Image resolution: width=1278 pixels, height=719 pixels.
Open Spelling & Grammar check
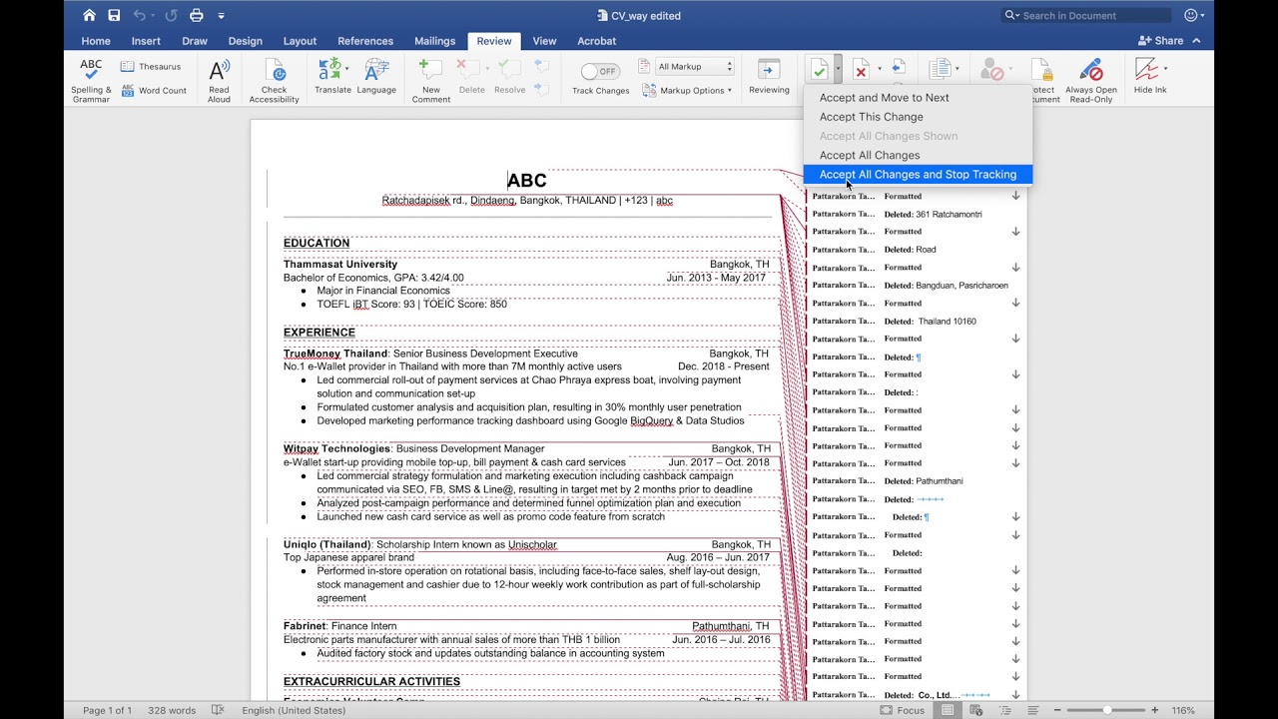point(91,80)
